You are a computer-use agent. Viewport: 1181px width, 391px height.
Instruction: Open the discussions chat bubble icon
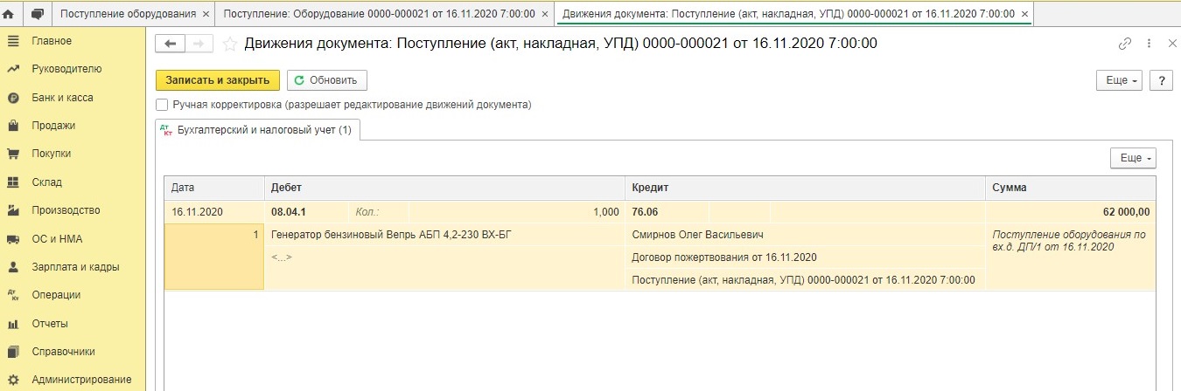pyautogui.click(x=37, y=14)
